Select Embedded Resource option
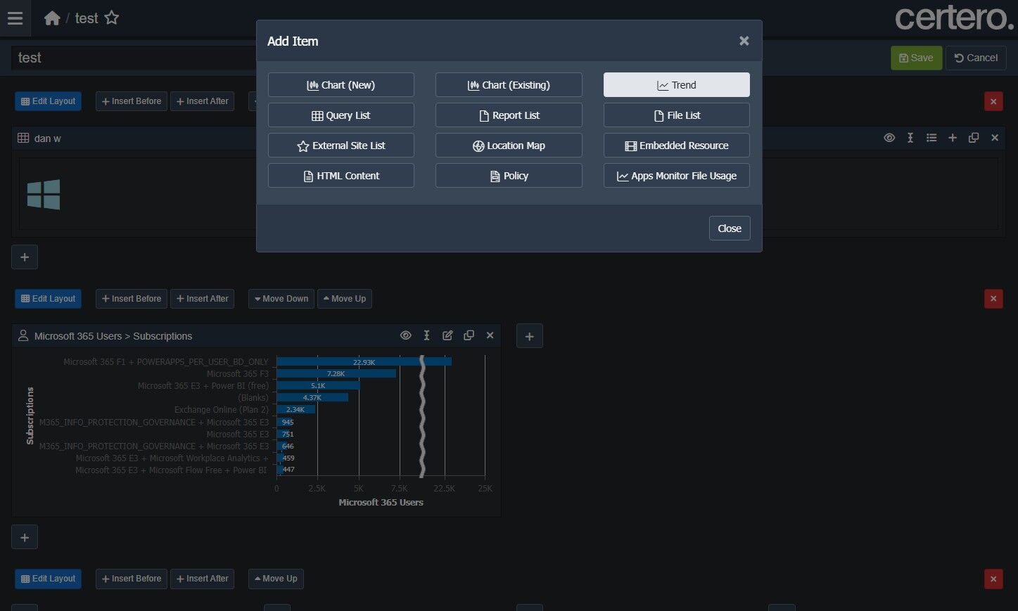 tap(677, 146)
